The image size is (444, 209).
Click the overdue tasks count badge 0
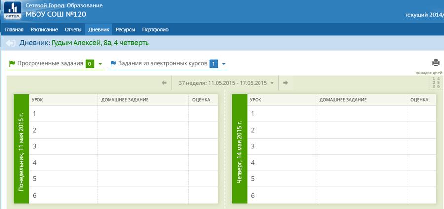[90, 64]
